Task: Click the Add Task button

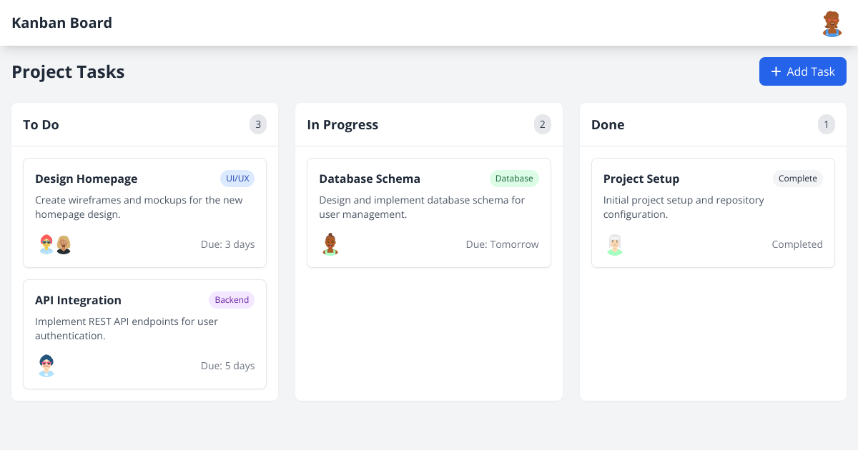Action: coord(802,71)
